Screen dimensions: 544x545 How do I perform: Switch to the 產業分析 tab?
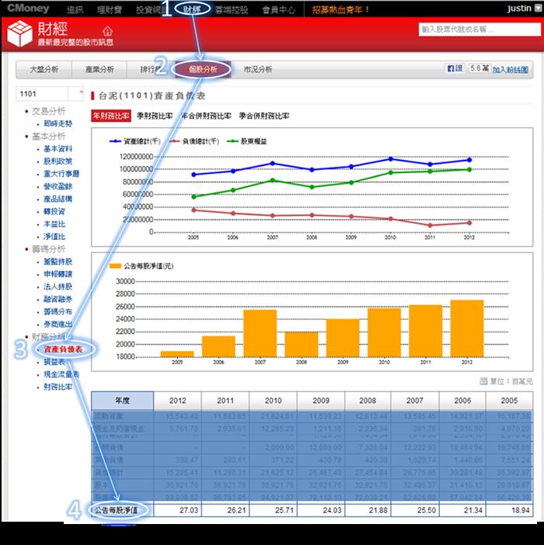99,70
